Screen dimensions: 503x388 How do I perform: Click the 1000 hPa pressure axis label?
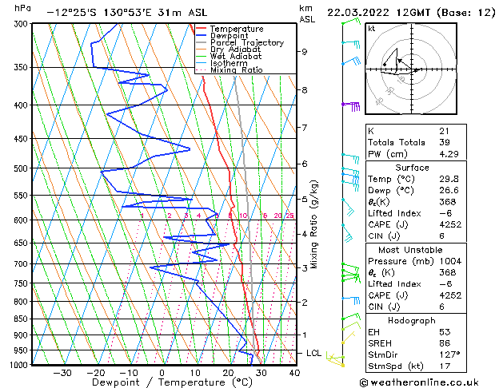18,365
